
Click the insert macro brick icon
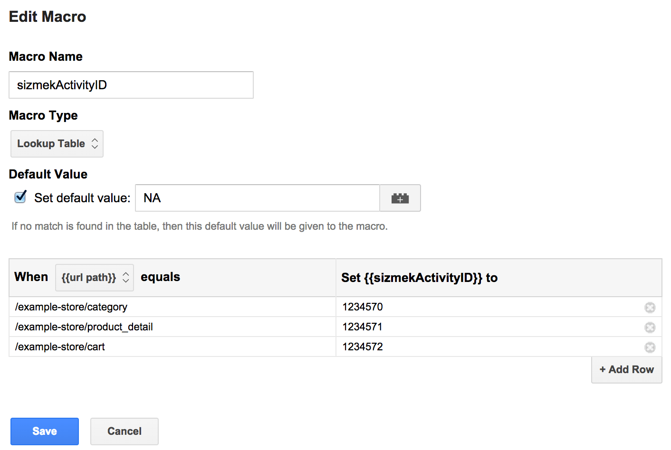tap(400, 198)
